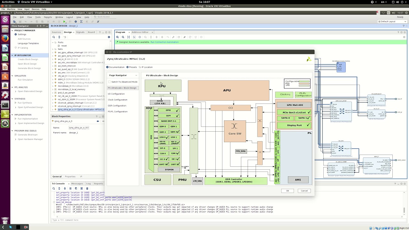
Task: Search the Tcl Console output
Action: (54, 188)
